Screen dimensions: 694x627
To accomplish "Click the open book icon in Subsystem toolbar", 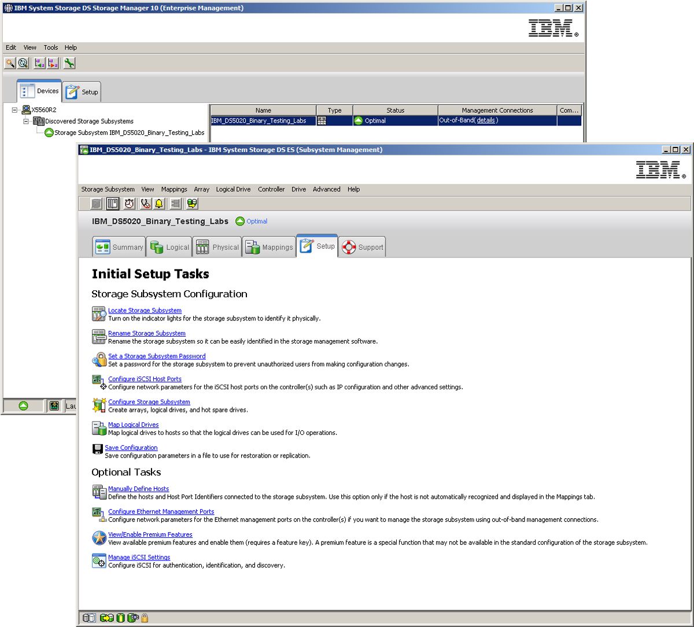I will coord(113,204).
